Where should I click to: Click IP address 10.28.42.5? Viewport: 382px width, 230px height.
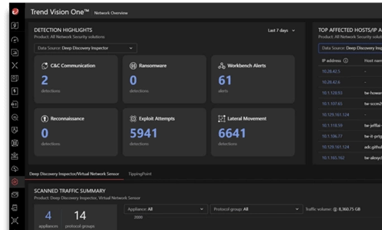pos(331,71)
